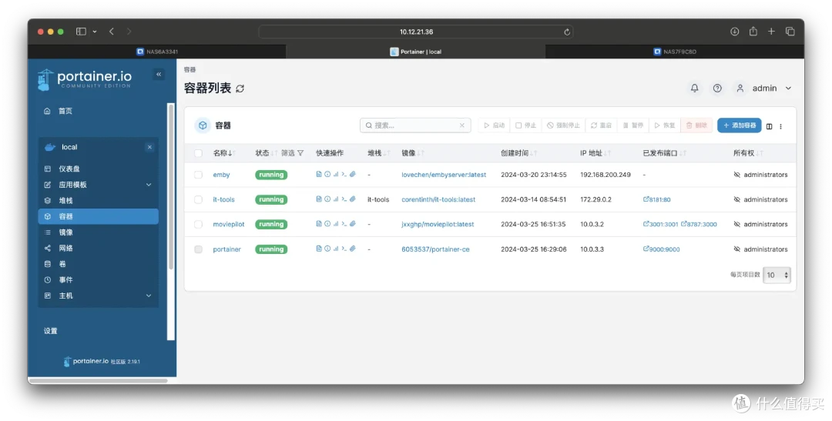Sort by 名称 column
The height and width of the screenshot is (421, 832).
click(x=223, y=152)
